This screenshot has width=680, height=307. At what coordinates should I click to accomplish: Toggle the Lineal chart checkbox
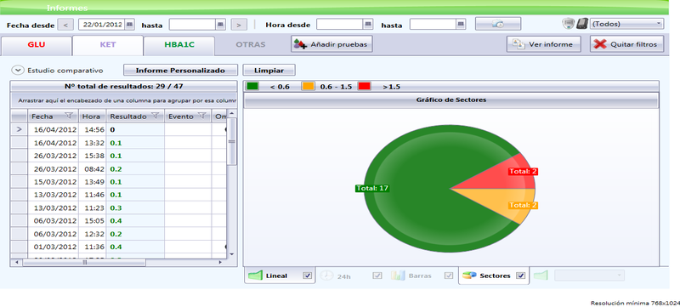click(308, 276)
